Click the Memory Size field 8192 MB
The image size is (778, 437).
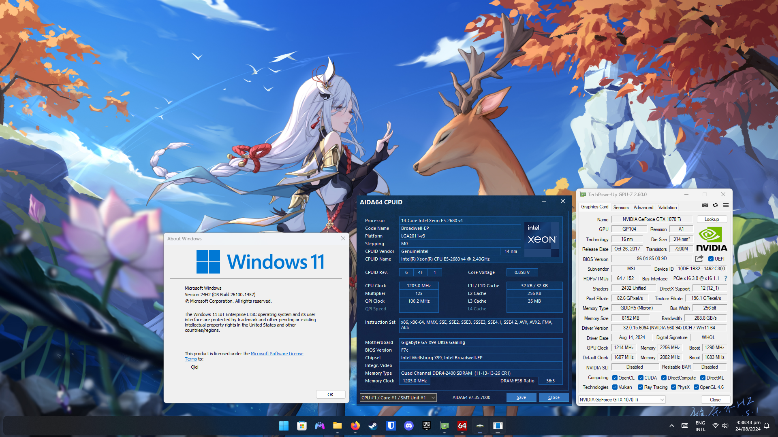tap(631, 318)
